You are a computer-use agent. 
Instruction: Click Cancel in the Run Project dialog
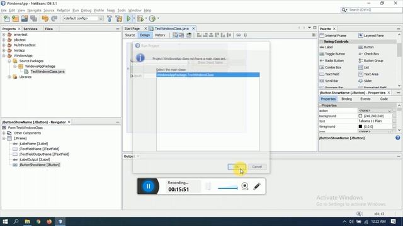click(x=257, y=167)
